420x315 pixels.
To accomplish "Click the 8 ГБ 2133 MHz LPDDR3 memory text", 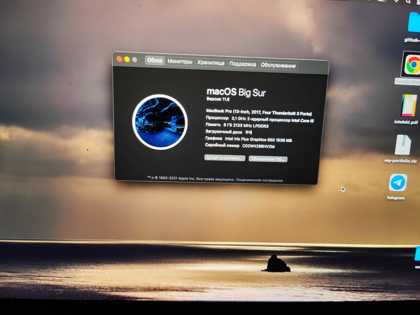I will coord(246,126).
